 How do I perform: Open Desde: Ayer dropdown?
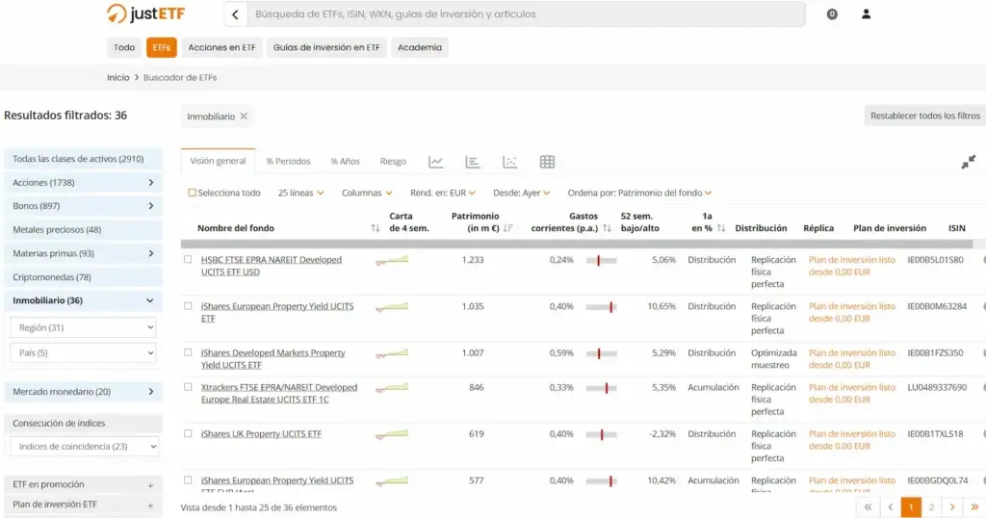pyautogui.click(x=521, y=193)
